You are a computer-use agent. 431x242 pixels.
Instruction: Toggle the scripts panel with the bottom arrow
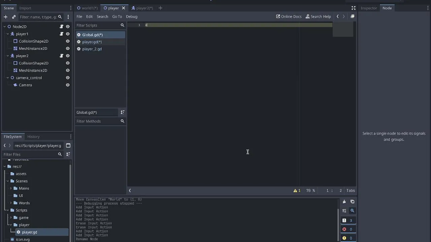click(130, 191)
